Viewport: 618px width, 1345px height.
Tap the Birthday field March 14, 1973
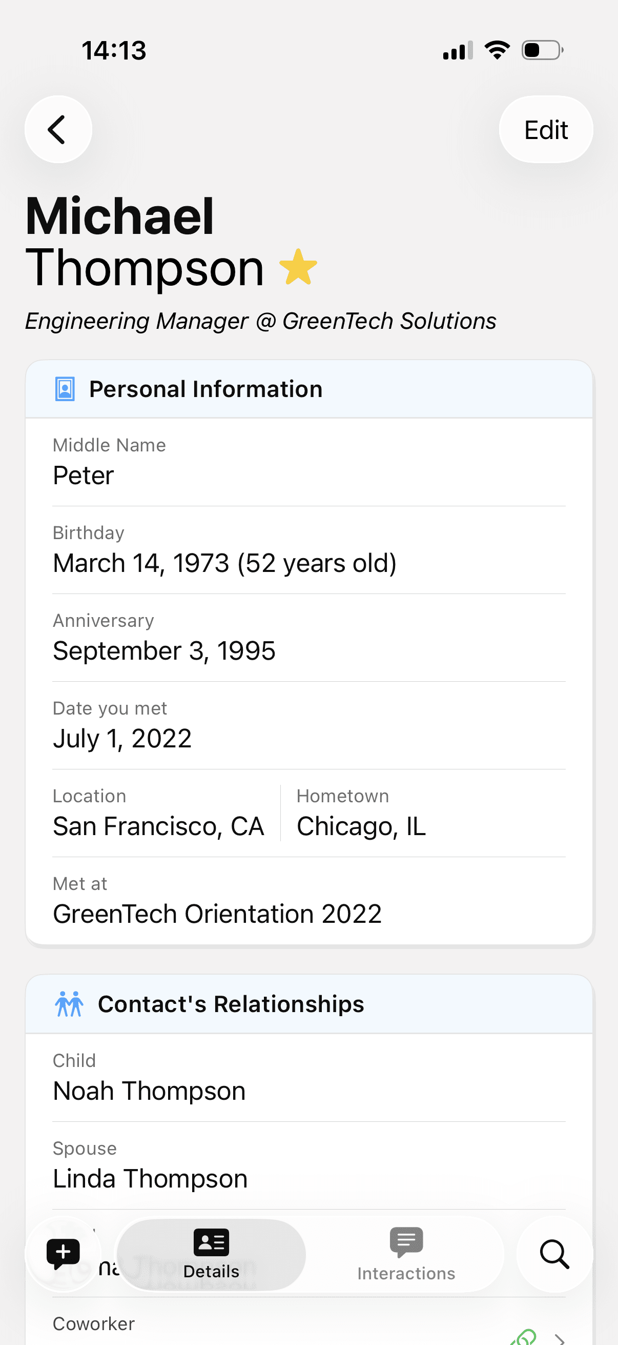[225, 563]
